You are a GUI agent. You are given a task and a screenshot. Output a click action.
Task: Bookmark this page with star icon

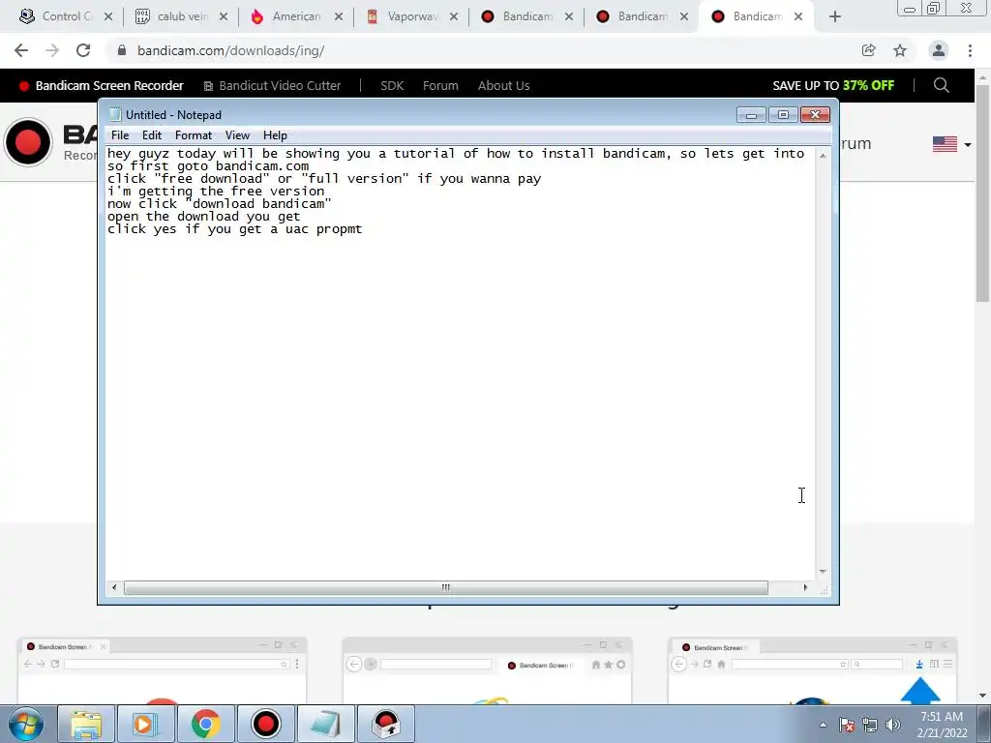click(900, 50)
